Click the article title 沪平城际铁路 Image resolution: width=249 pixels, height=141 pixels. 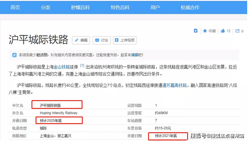(38, 40)
